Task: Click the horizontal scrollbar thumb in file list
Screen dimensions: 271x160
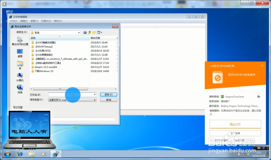Action: pyautogui.click(x=60, y=89)
